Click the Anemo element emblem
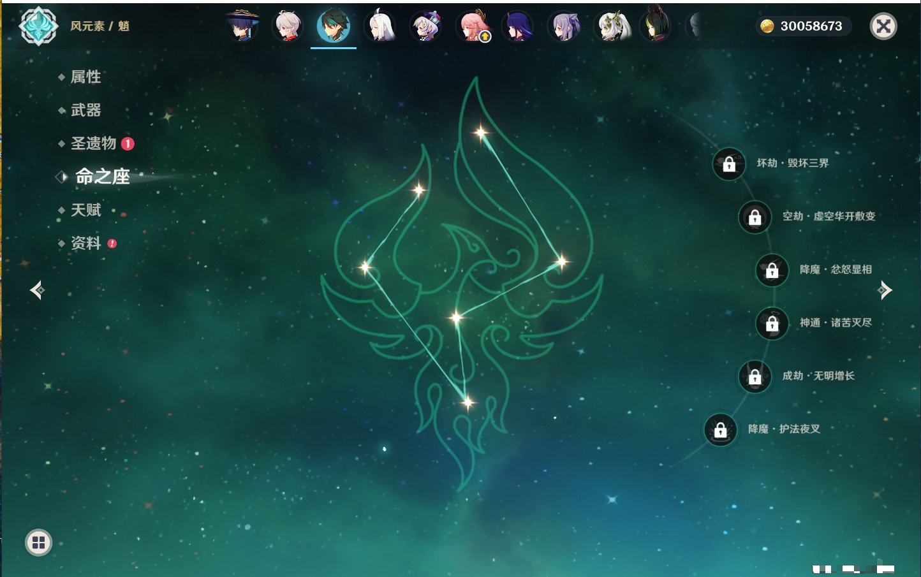 [x=38, y=26]
